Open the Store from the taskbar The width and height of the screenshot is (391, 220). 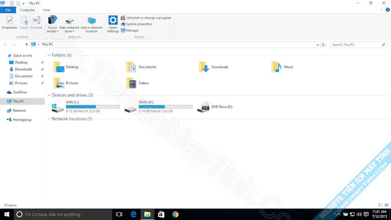coord(161,214)
